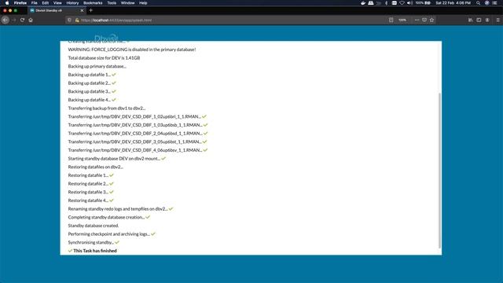Open the Firefox Library icon

click(470, 20)
